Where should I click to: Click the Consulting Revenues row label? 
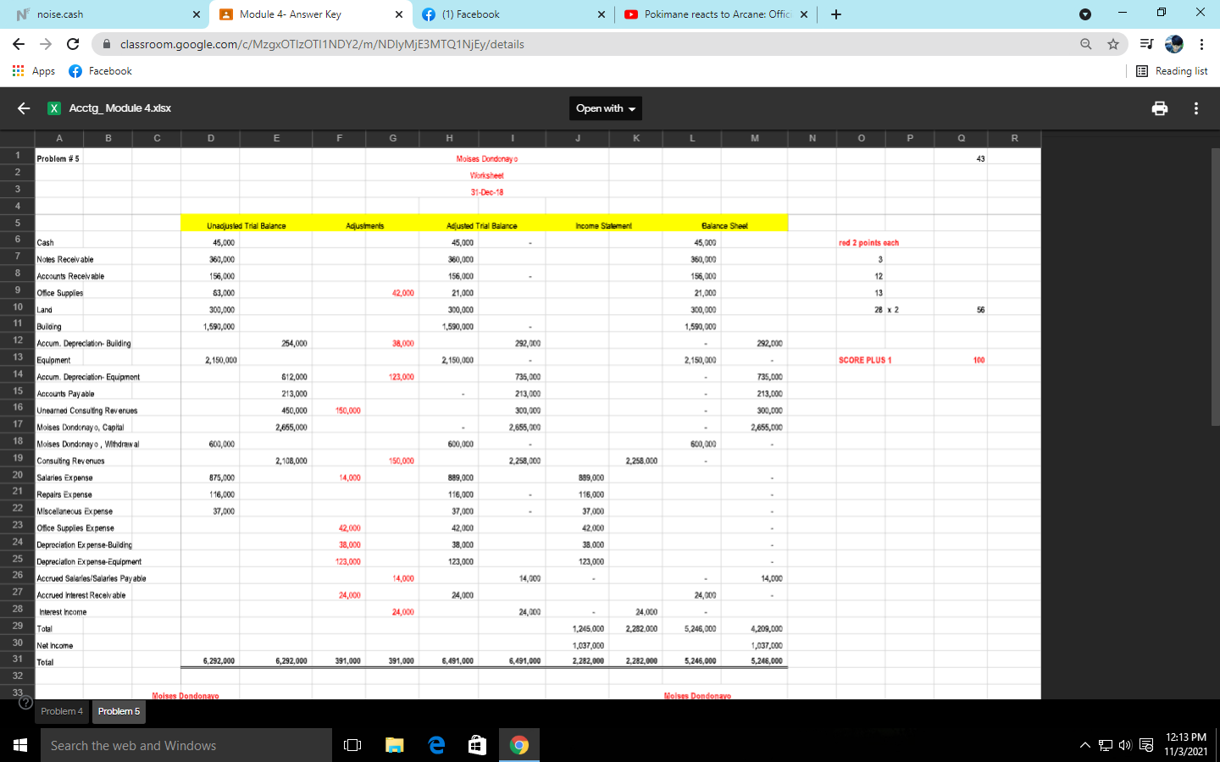[x=71, y=461]
